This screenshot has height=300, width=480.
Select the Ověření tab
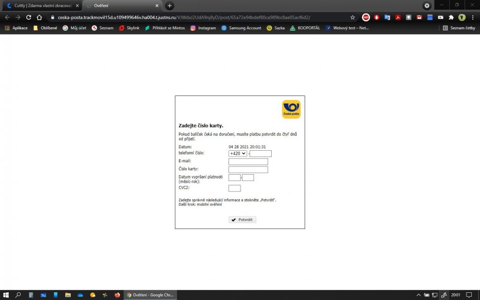pyautogui.click(x=122, y=5)
